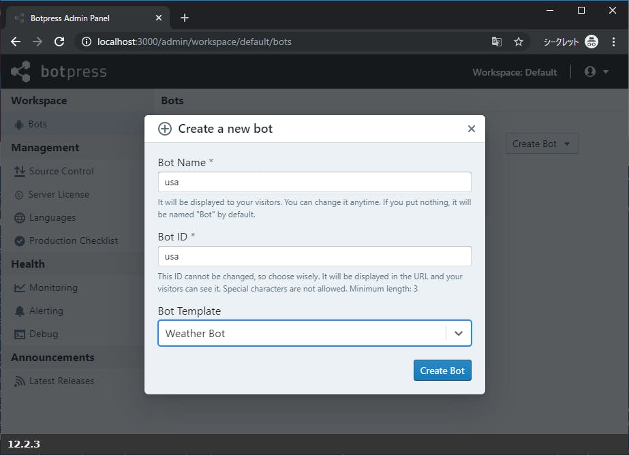Click the incognito profile icon
629x455 pixels.
click(592, 42)
